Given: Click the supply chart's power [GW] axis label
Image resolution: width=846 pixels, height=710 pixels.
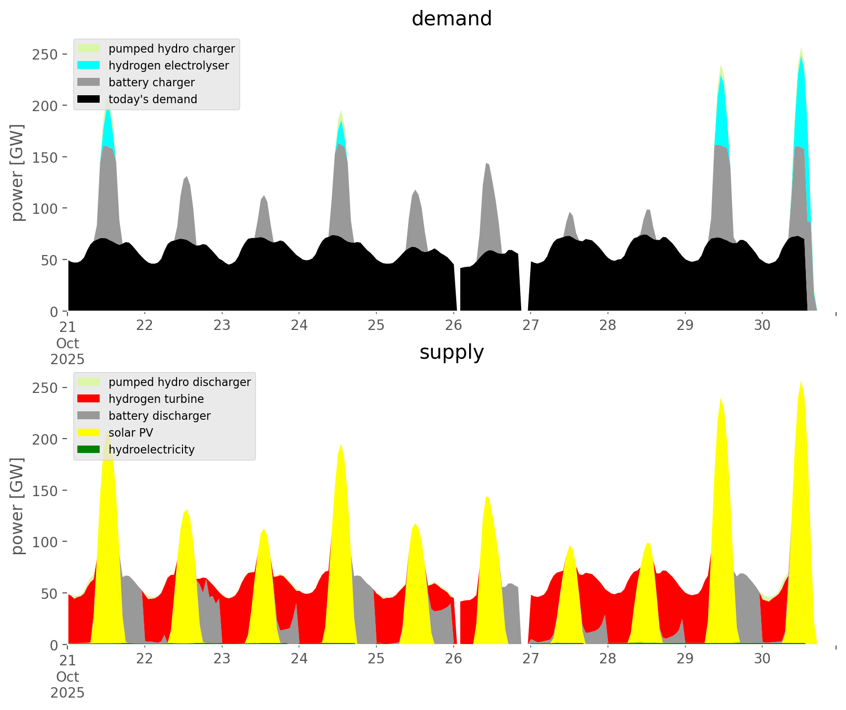Looking at the screenshot, I should (x=17, y=506).
